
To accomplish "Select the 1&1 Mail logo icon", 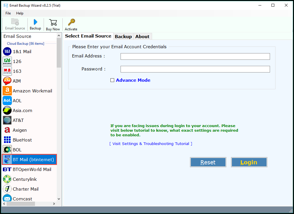I will [7, 51].
